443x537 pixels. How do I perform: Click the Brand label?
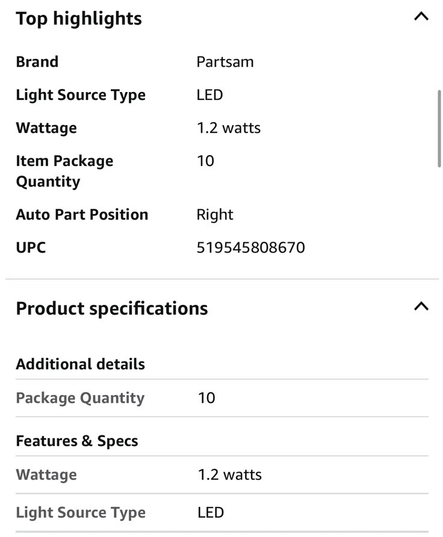click(x=37, y=62)
